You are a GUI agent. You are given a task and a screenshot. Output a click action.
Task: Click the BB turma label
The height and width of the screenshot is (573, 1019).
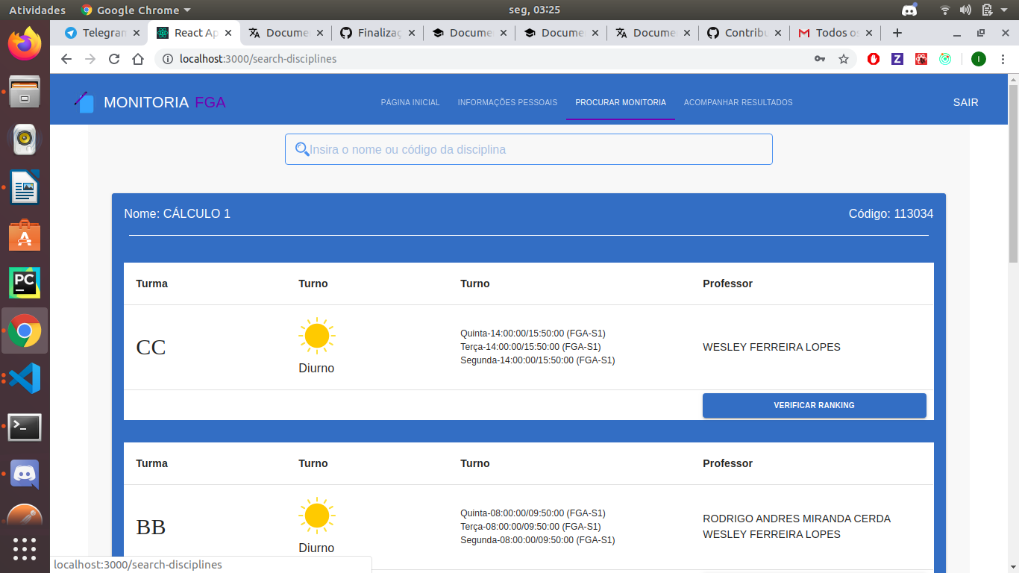151,527
